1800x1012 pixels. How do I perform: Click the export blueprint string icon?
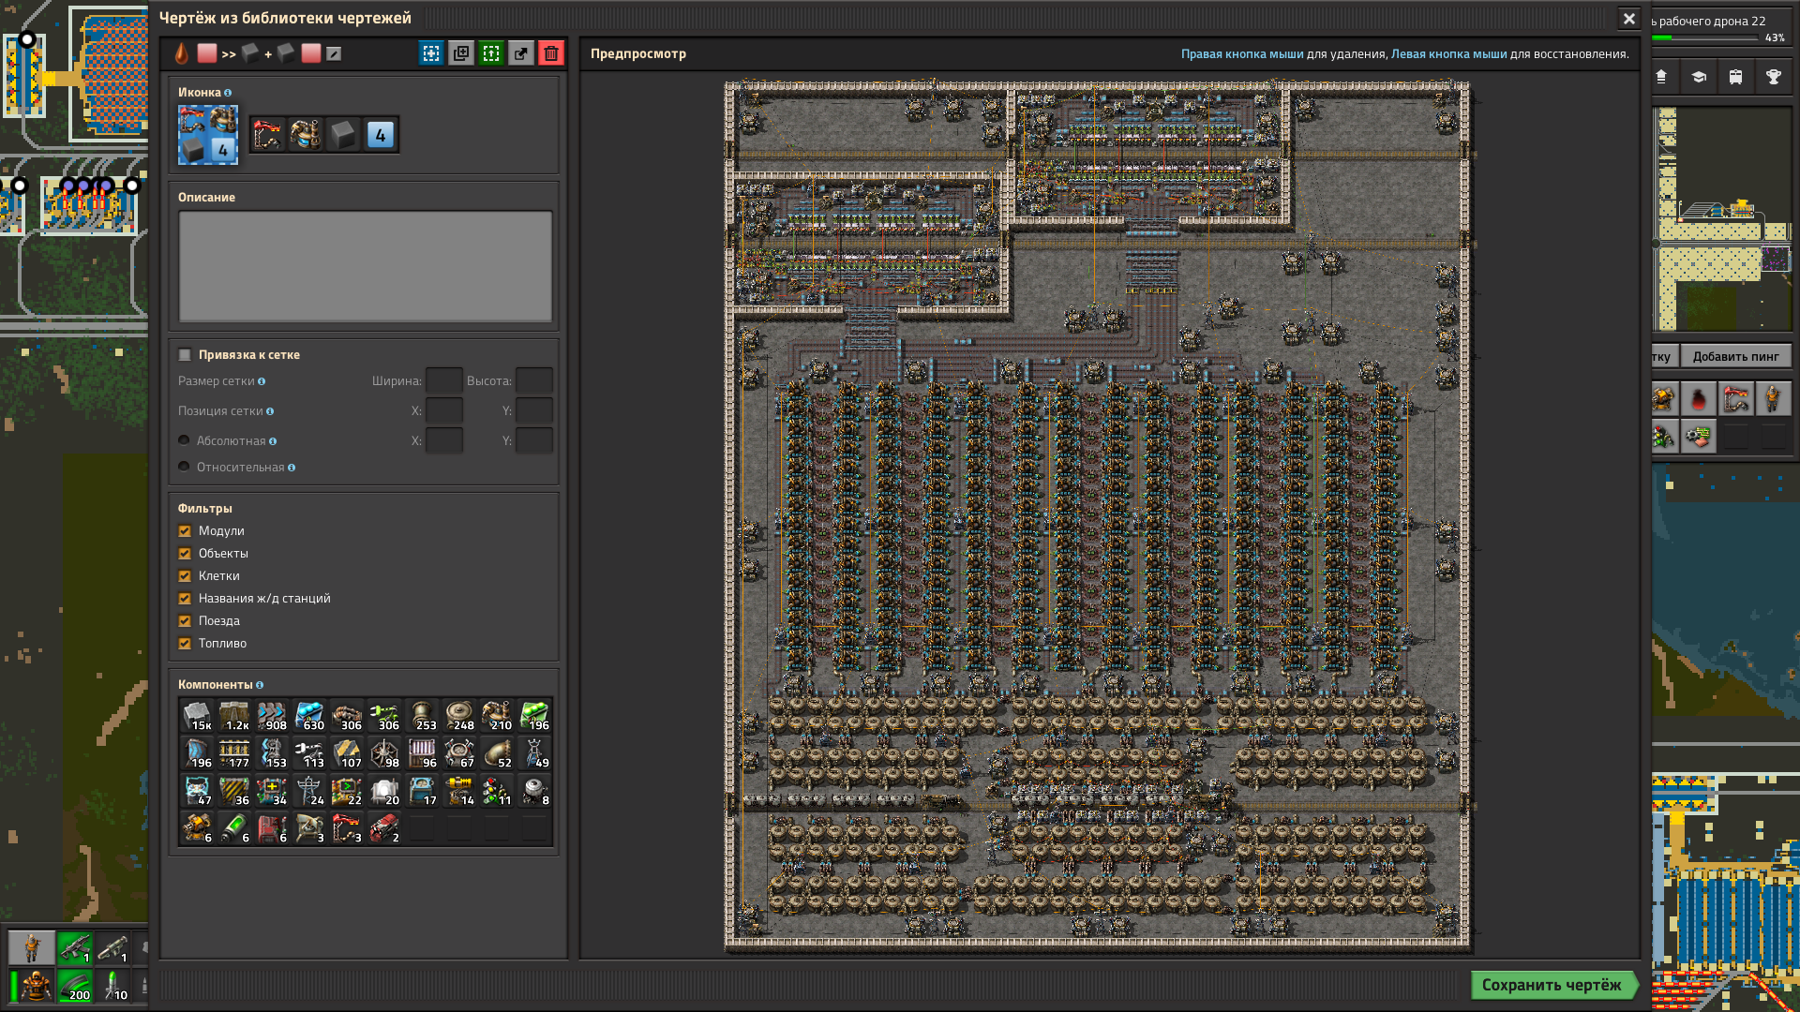521,53
